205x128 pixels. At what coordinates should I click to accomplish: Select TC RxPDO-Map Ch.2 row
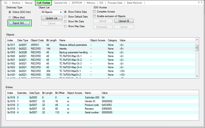point(101,60)
